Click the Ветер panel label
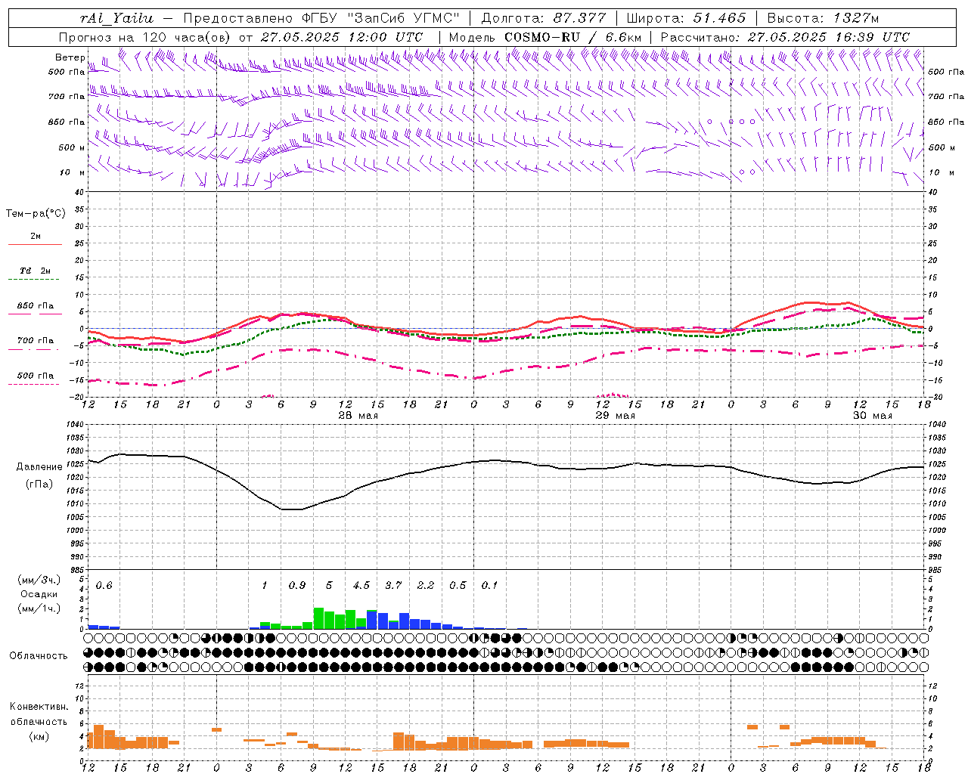 tap(70, 57)
